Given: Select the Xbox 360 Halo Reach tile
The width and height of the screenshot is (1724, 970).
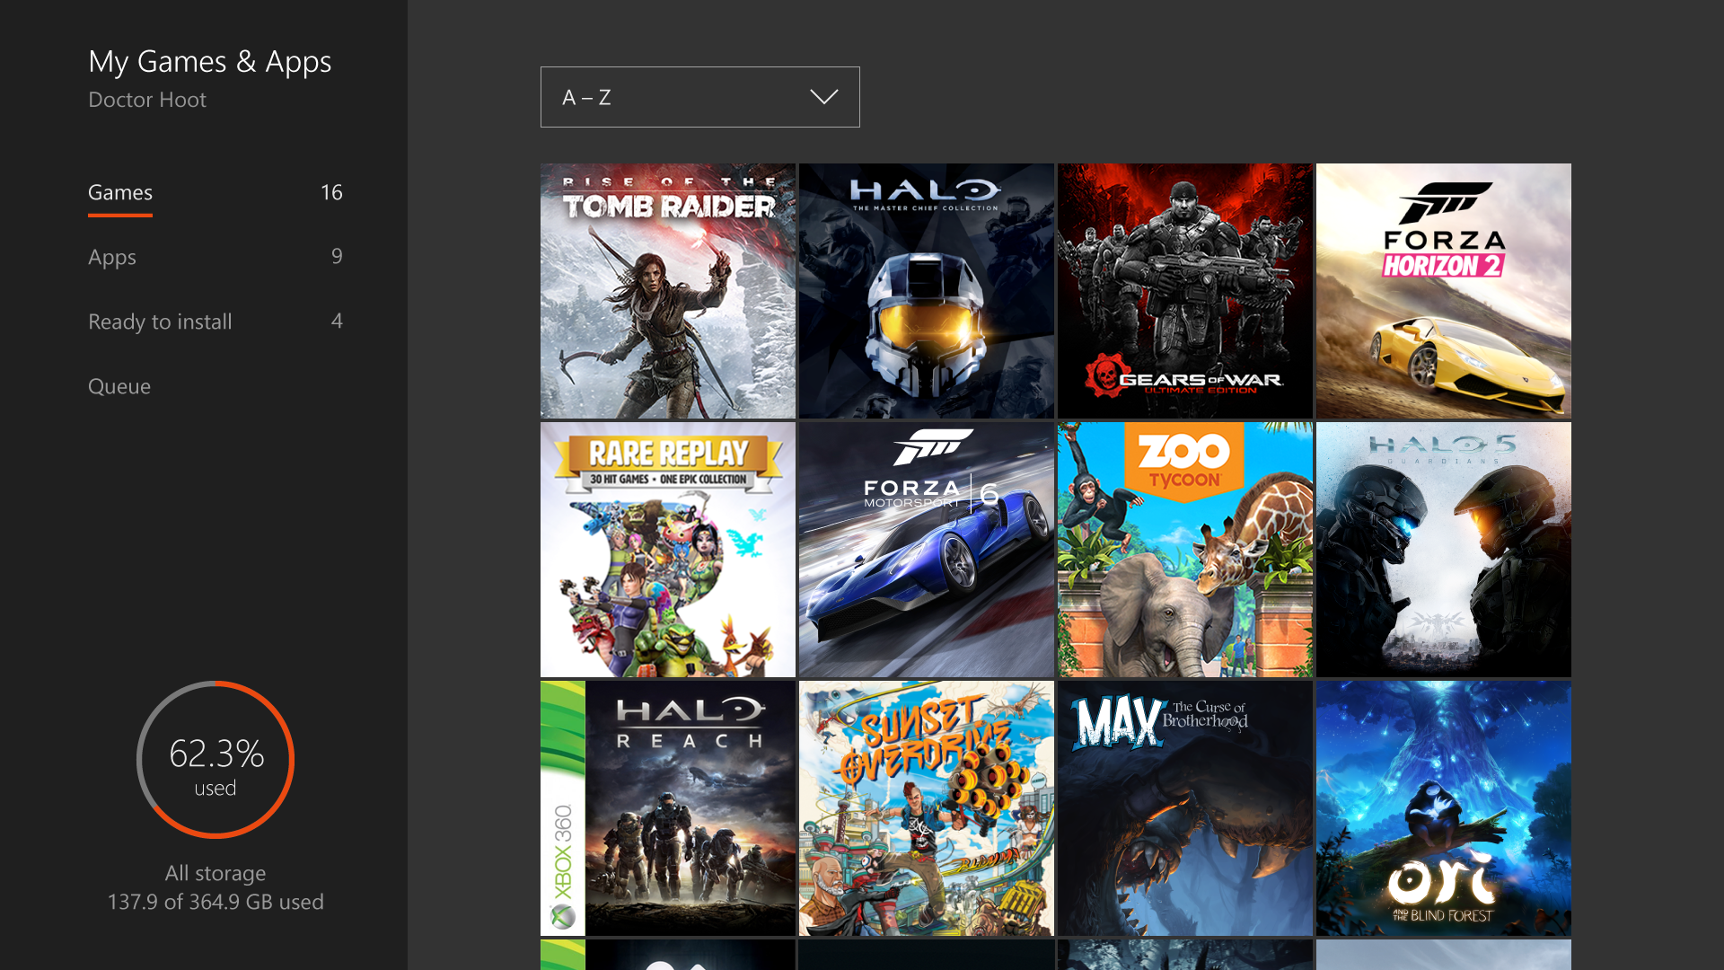Looking at the screenshot, I should coord(667,808).
